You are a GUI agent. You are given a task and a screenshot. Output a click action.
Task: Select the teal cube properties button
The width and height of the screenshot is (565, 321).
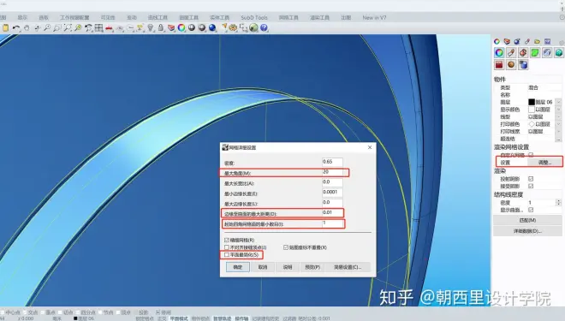(559, 53)
